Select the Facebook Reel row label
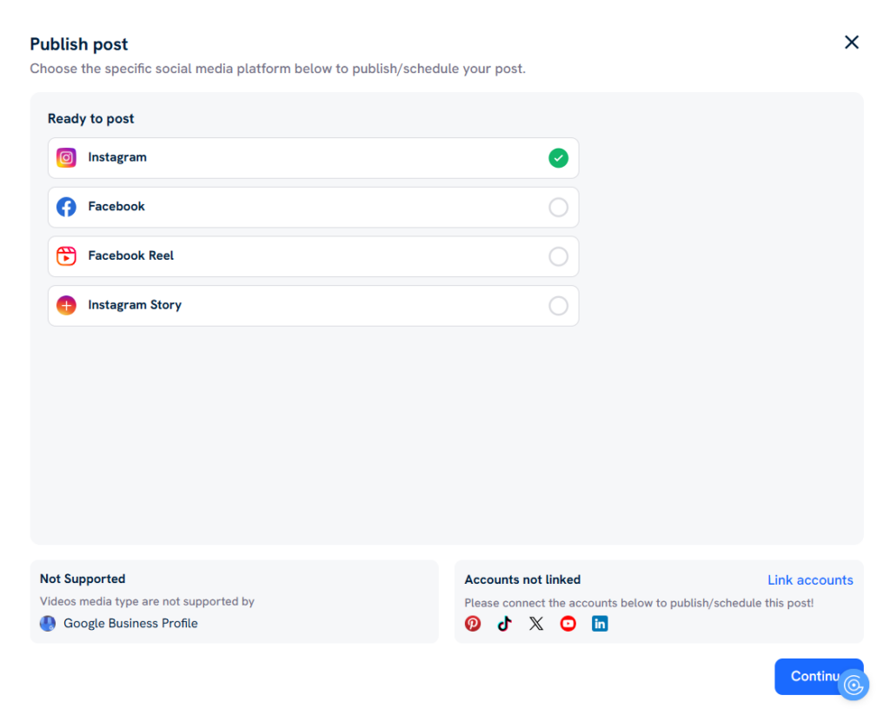This screenshot has height=722, width=890. coord(130,256)
